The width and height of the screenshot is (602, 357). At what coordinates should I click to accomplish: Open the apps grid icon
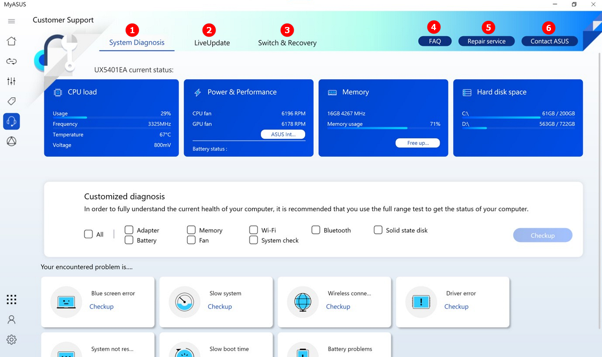12,299
